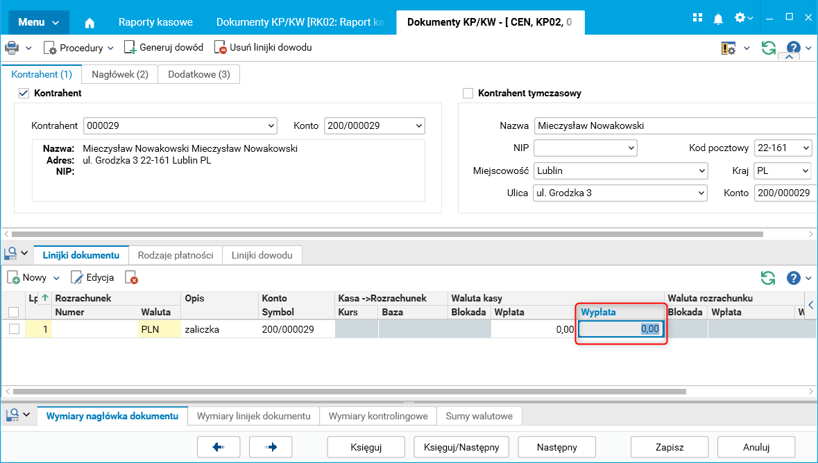This screenshot has width=818, height=463.
Task: Click Generuj dowód toolbar icon
Action: point(130,48)
